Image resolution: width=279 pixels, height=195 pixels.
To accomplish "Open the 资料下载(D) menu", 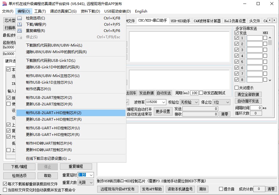I will coord(90,11).
